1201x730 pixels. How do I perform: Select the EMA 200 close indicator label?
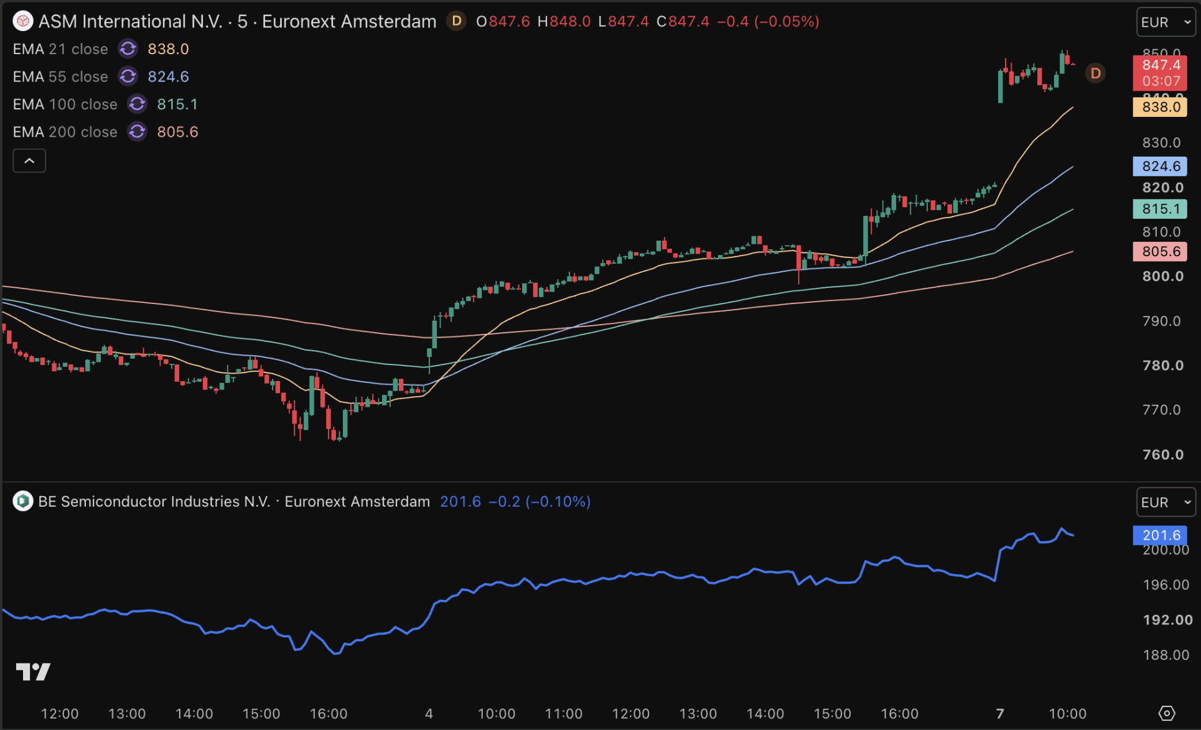pyautogui.click(x=65, y=132)
